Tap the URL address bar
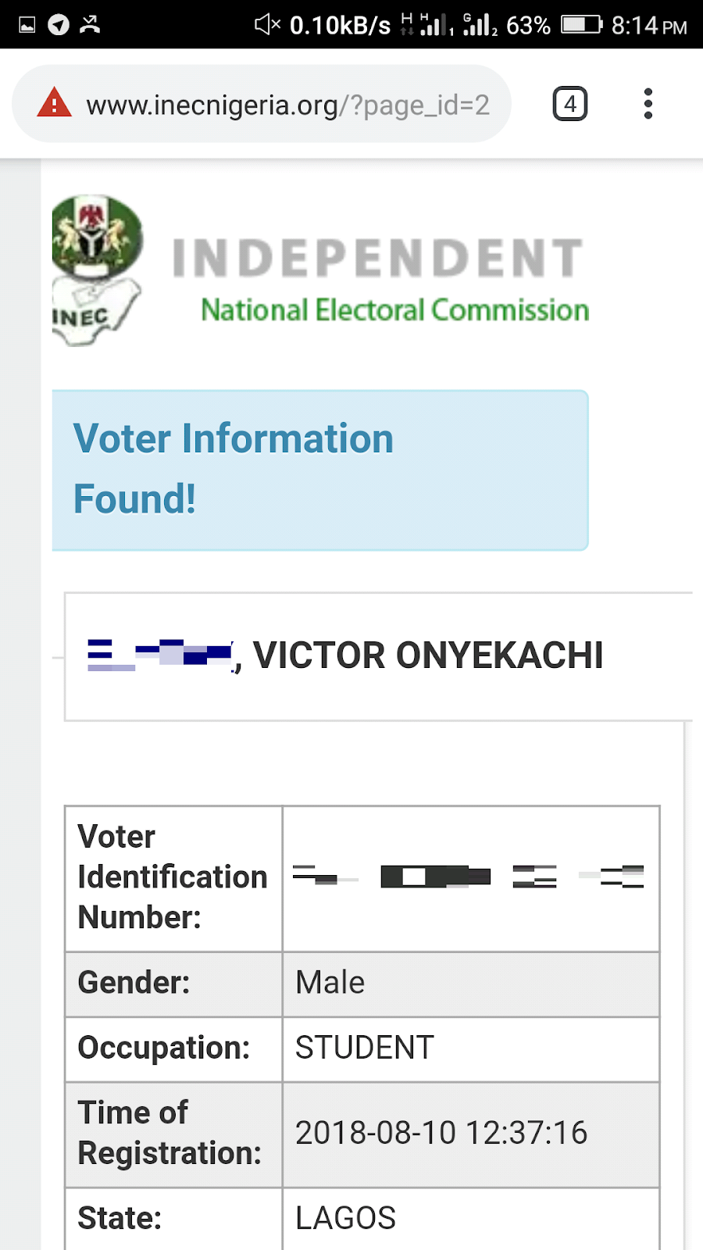703x1250 pixels. (x=287, y=105)
